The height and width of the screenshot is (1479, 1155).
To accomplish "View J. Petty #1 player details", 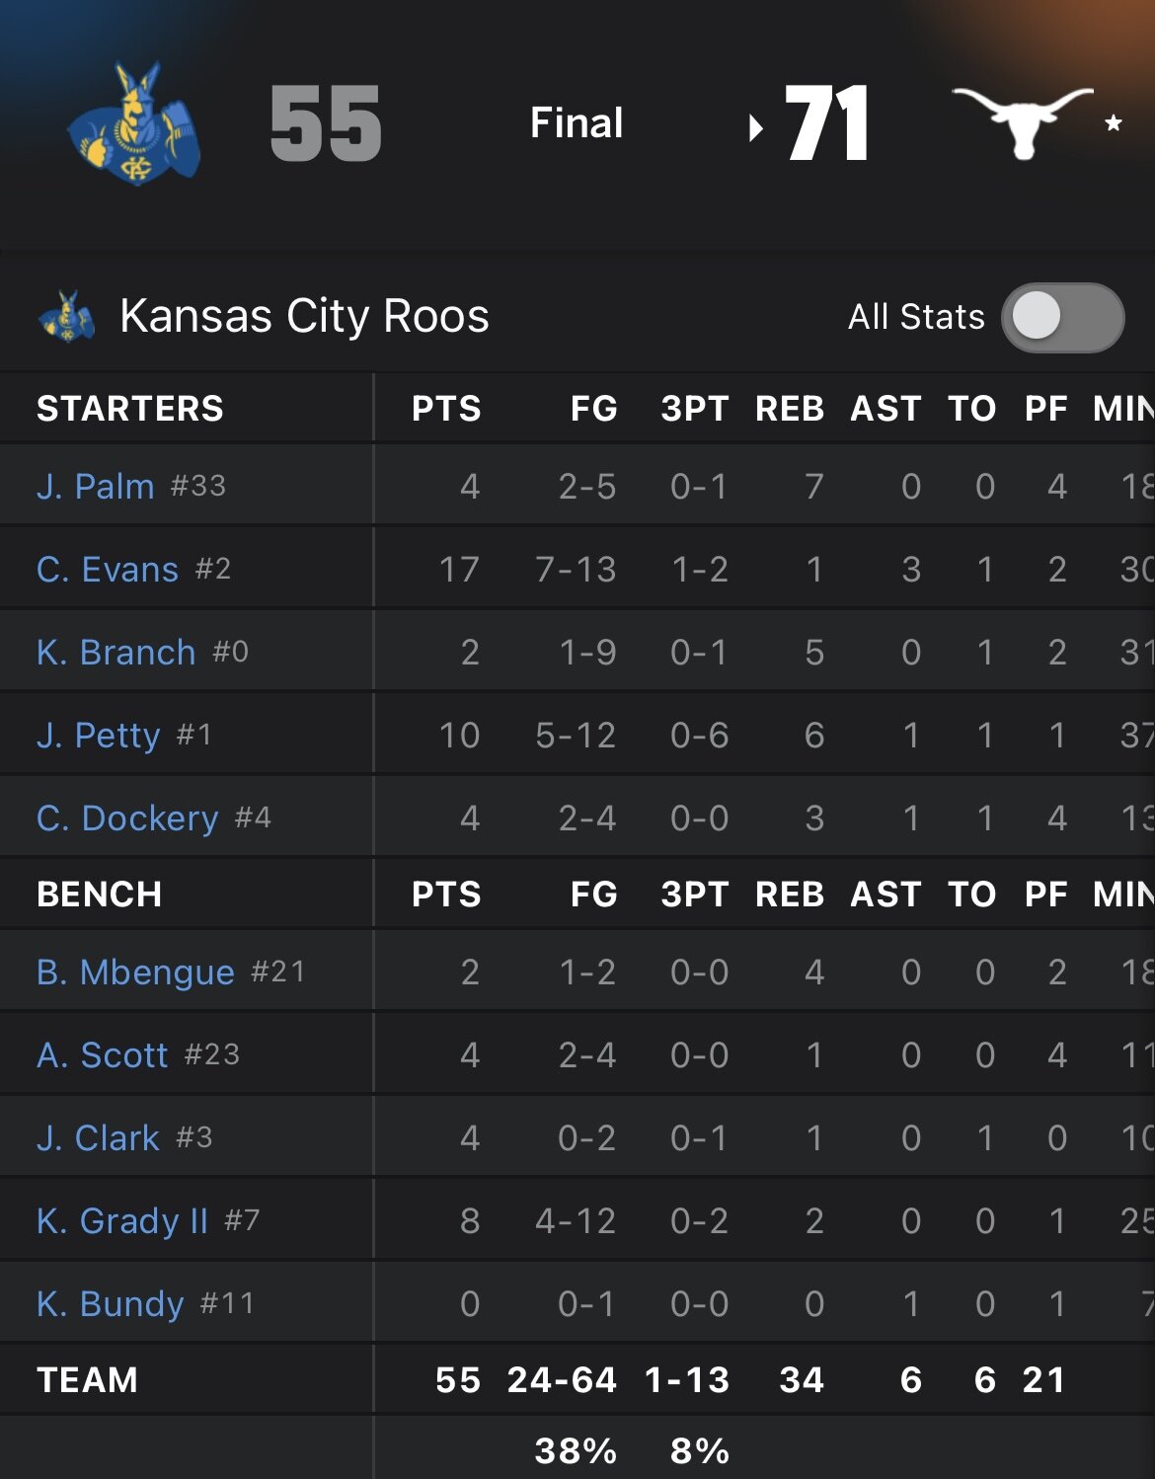I will [x=98, y=735].
